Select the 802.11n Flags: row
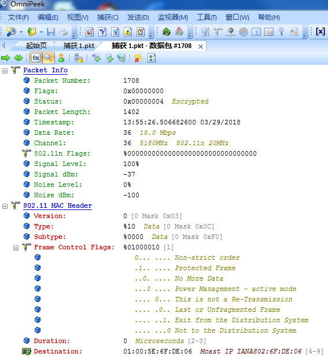Screen dimensions: 328x357 point(139,153)
